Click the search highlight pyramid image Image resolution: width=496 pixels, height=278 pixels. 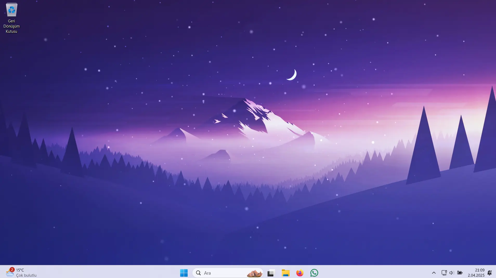[254, 273]
